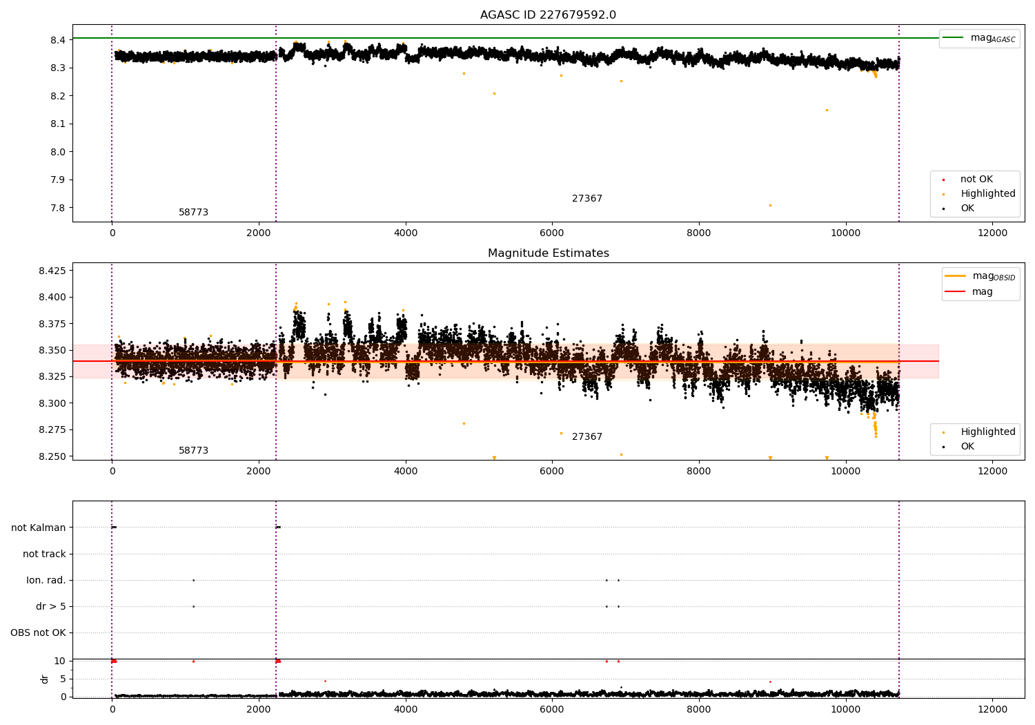
Task: Click the 7.8 tick on the top plot
Action: tap(58, 208)
